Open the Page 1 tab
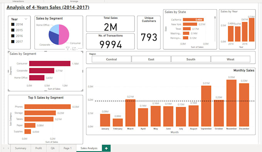 pos(67,148)
